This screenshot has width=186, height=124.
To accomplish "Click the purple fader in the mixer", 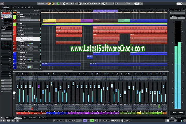I will tap(39, 86).
